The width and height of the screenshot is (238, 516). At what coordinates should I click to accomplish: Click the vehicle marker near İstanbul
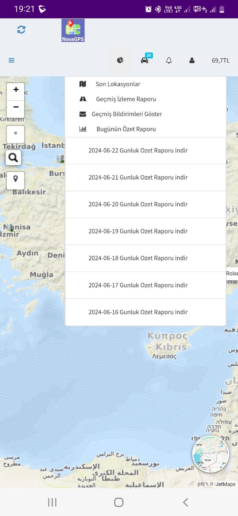click(x=60, y=158)
